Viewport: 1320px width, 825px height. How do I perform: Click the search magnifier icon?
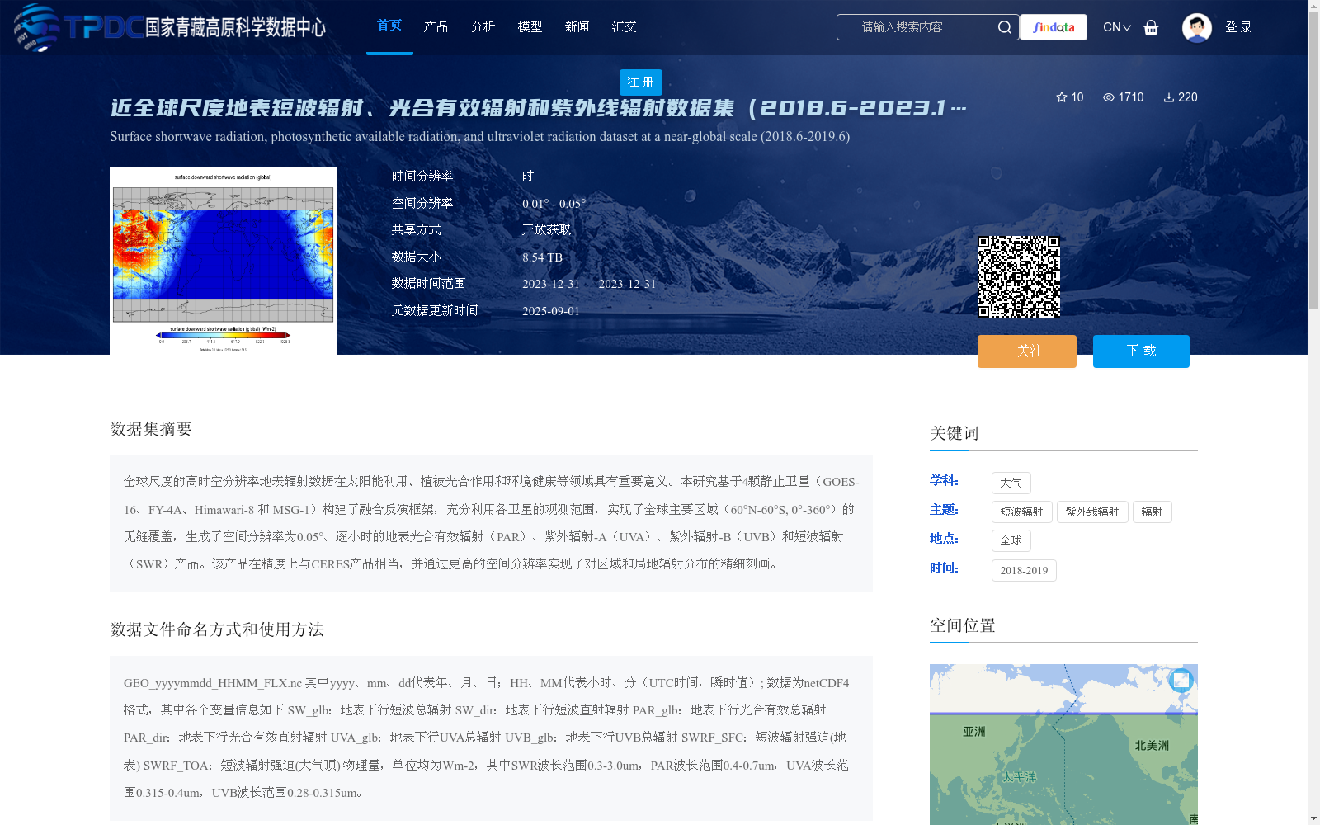click(1004, 27)
